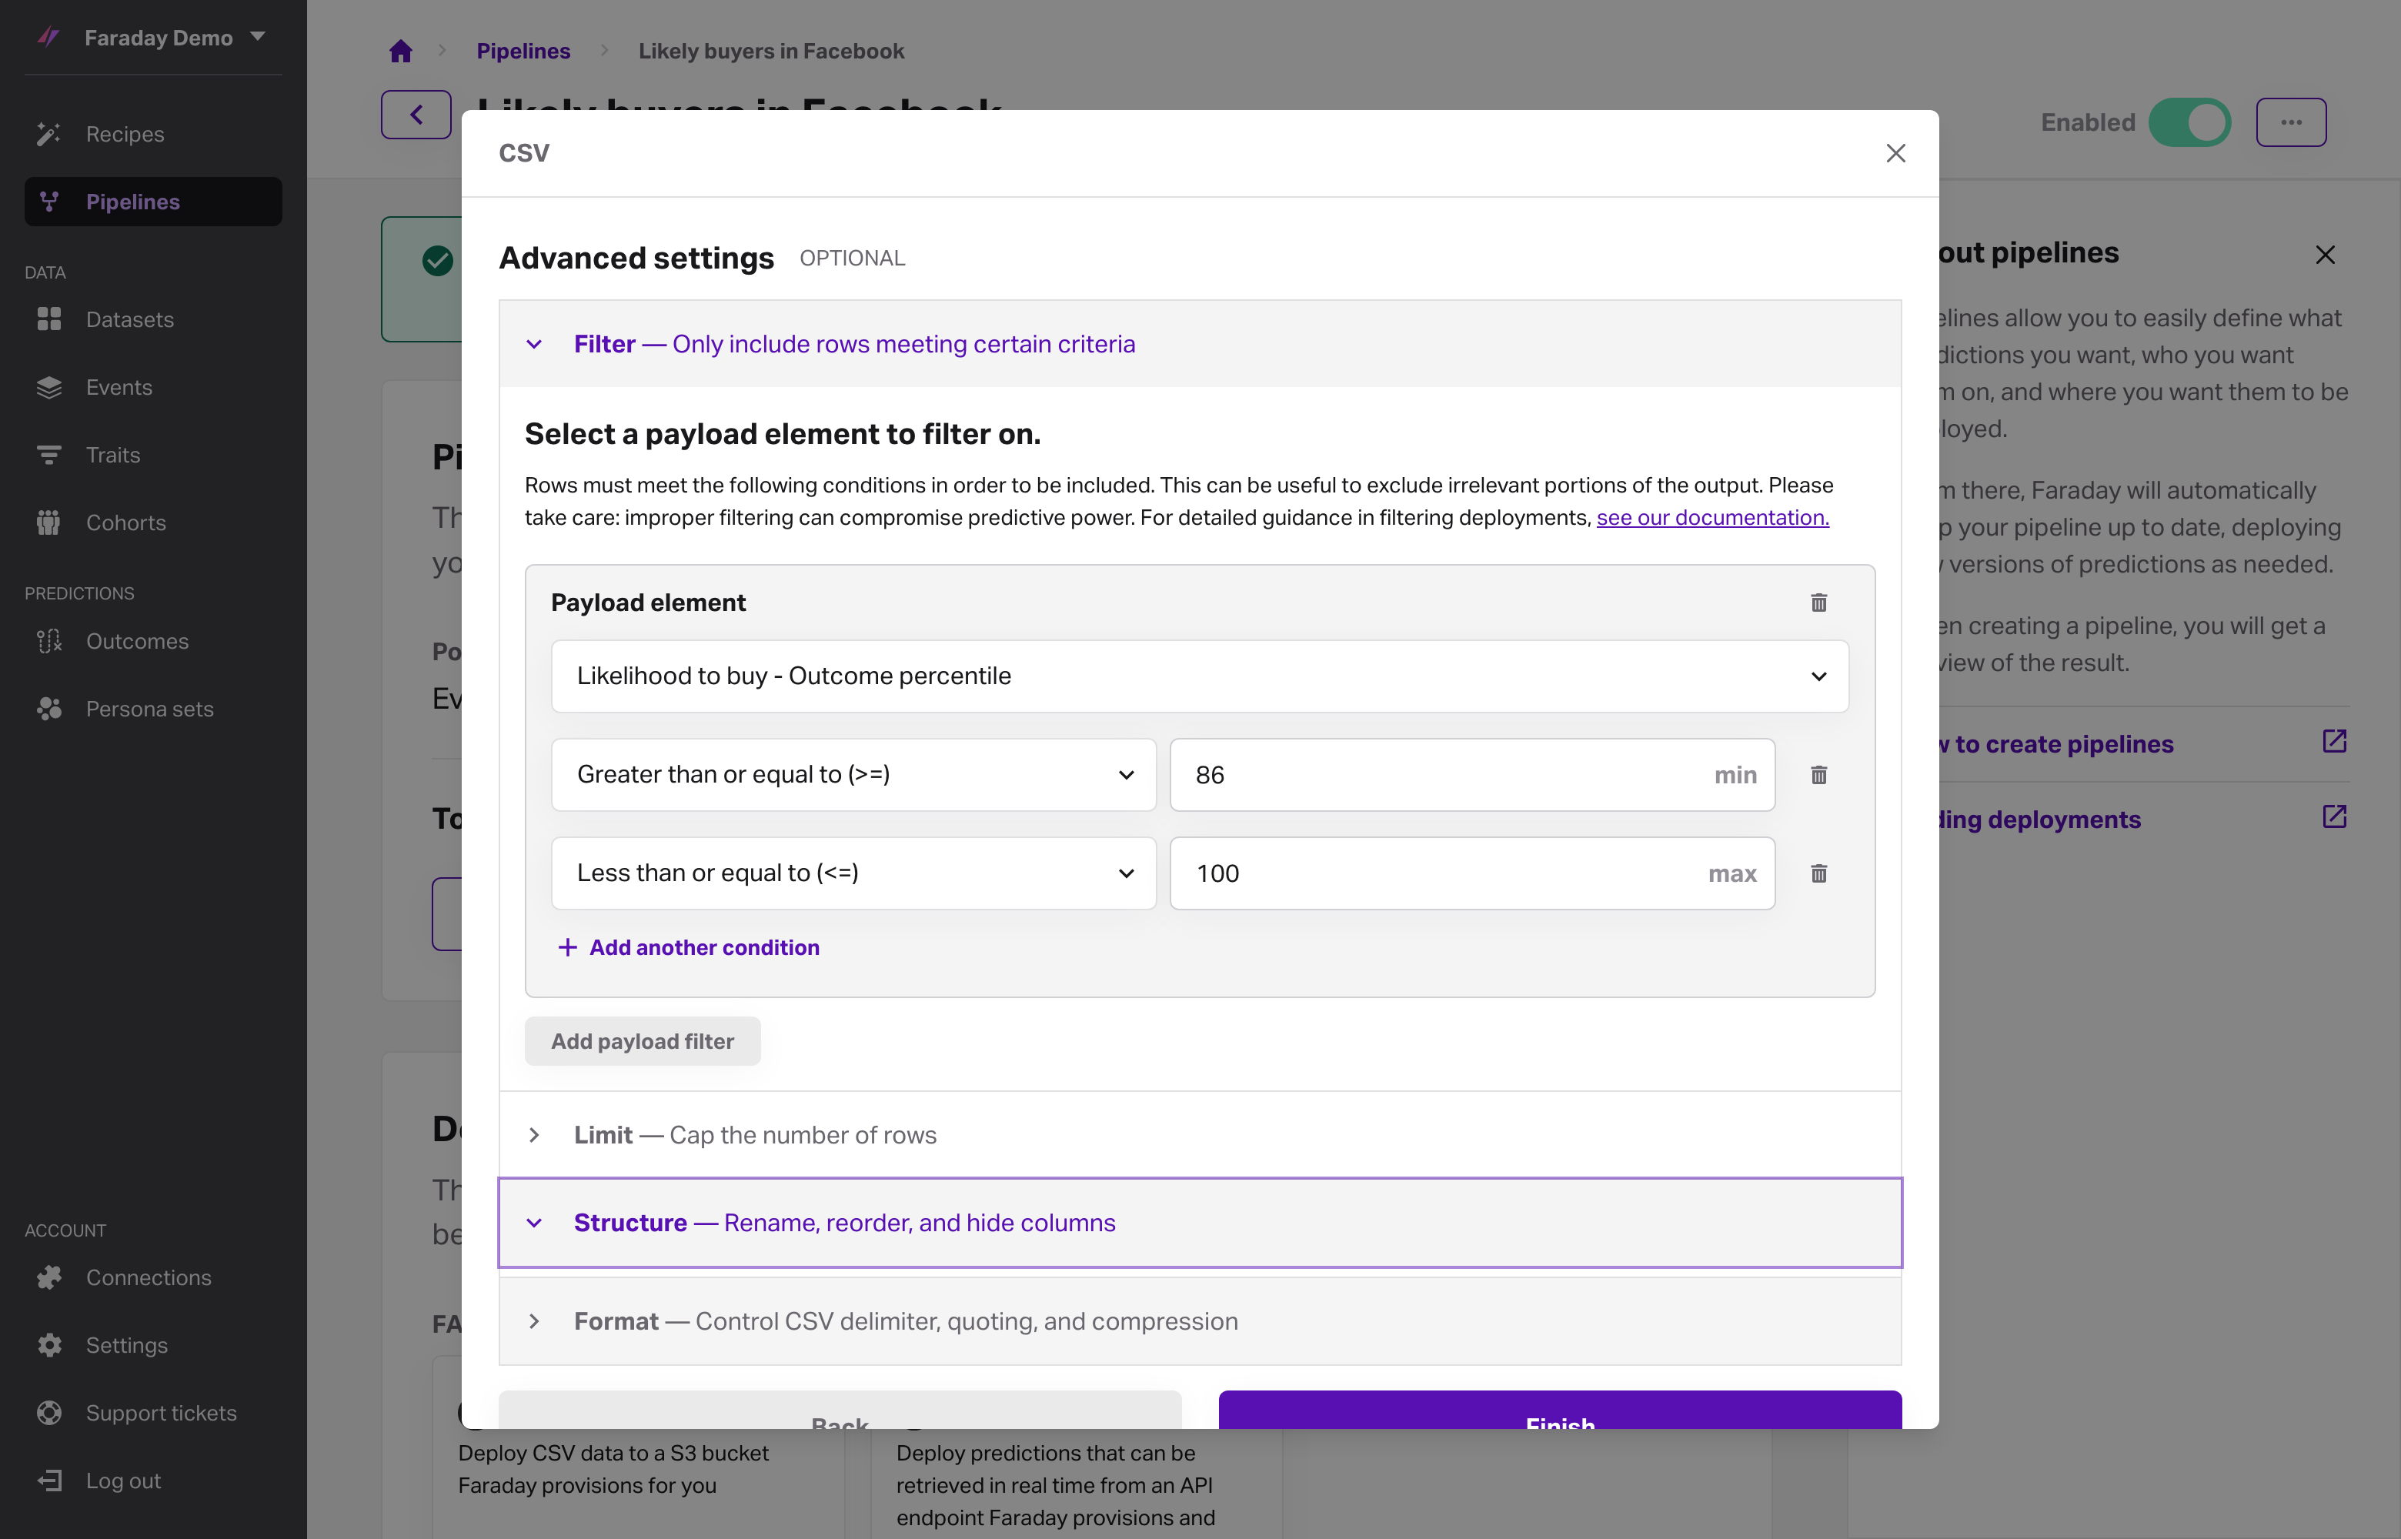Open the Support tickets lifebuoy icon
This screenshot has height=1539, width=2401.
[x=48, y=1413]
